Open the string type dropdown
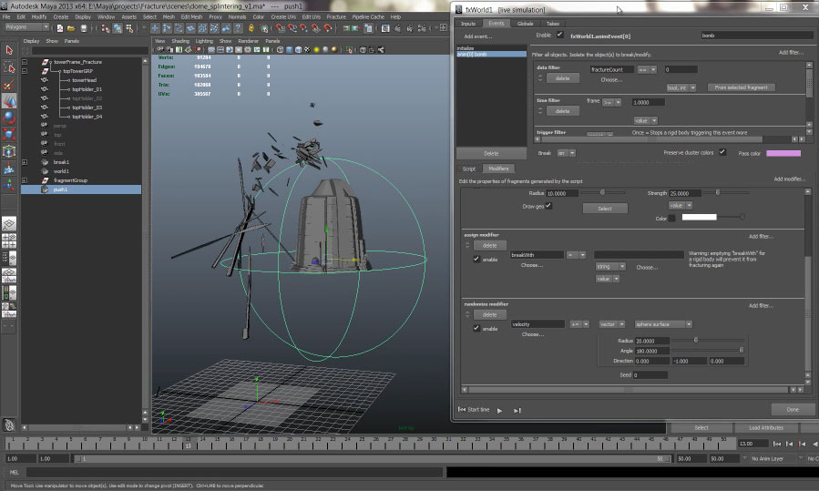819x491 pixels. (x=610, y=266)
